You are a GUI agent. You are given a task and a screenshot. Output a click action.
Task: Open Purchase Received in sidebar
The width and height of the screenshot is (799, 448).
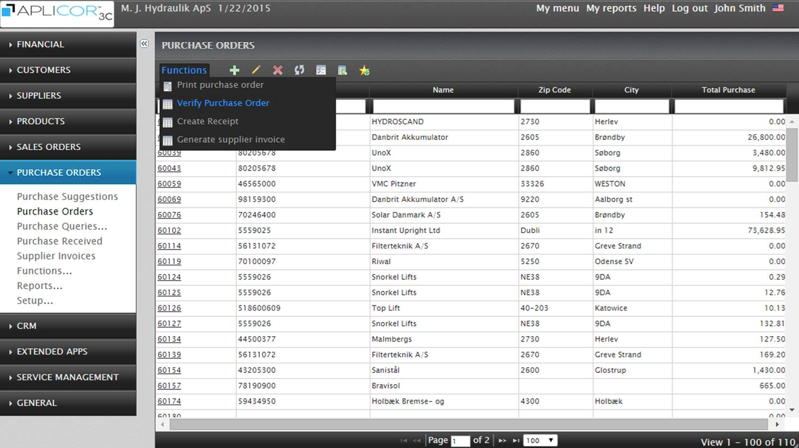pyautogui.click(x=60, y=241)
